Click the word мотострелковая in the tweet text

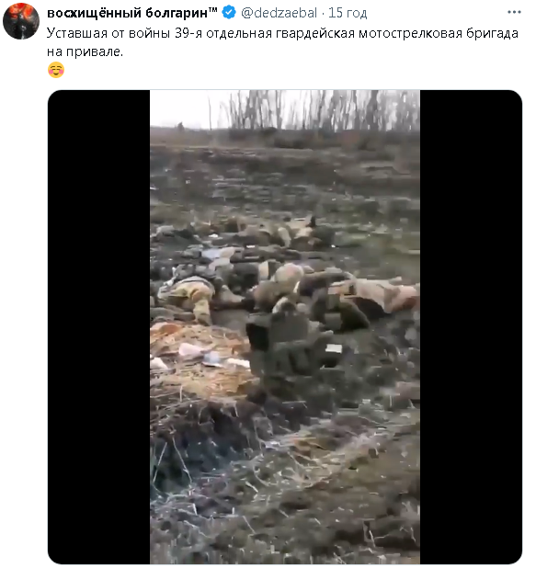tap(410, 33)
